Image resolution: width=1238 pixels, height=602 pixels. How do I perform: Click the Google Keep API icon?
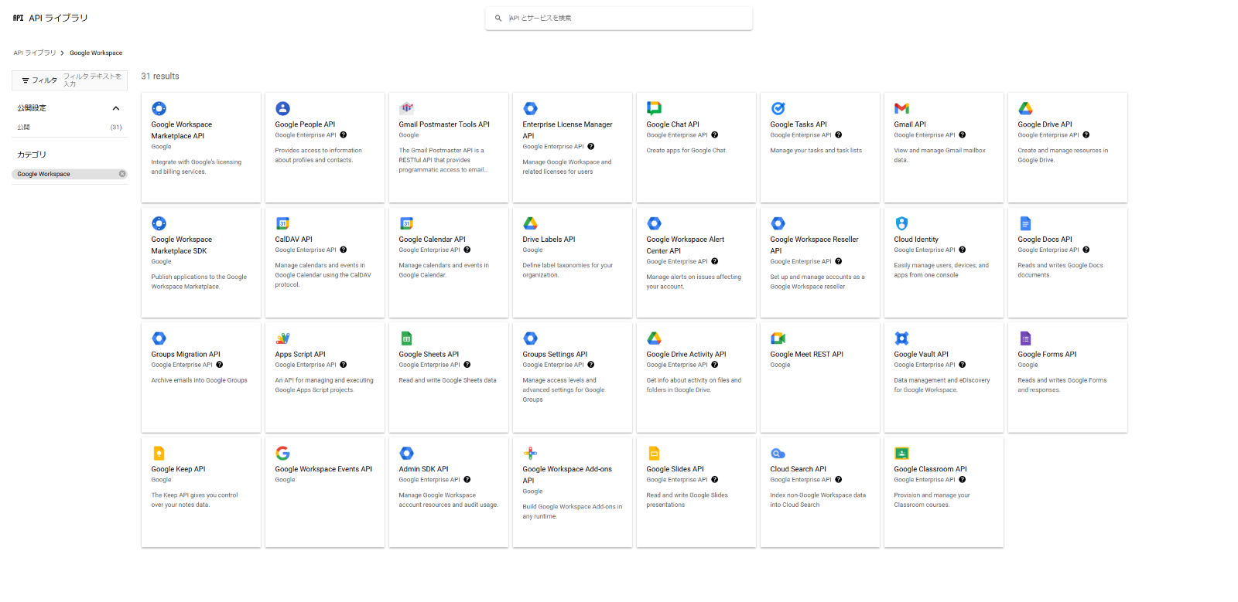click(159, 454)
